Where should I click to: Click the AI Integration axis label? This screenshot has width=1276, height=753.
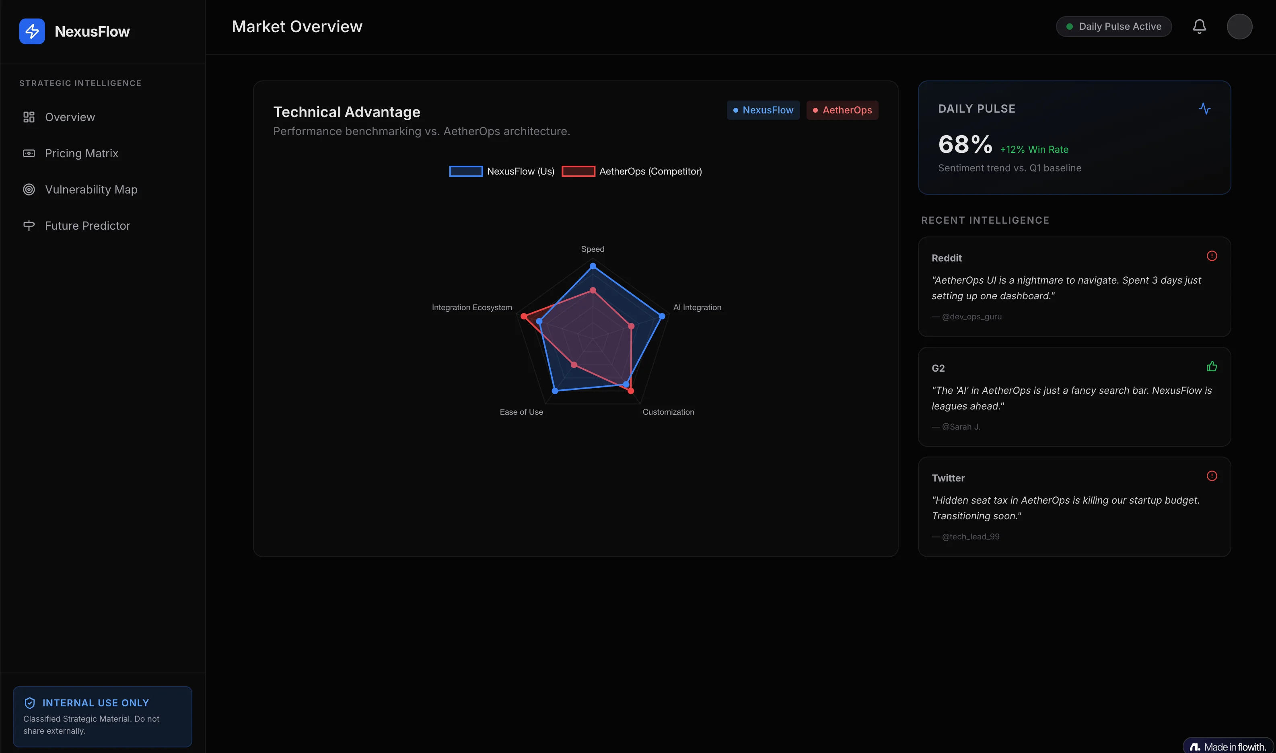pos(697,307)
